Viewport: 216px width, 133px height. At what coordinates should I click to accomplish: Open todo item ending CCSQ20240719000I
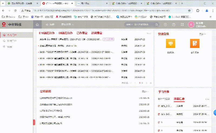coord(77,52)
